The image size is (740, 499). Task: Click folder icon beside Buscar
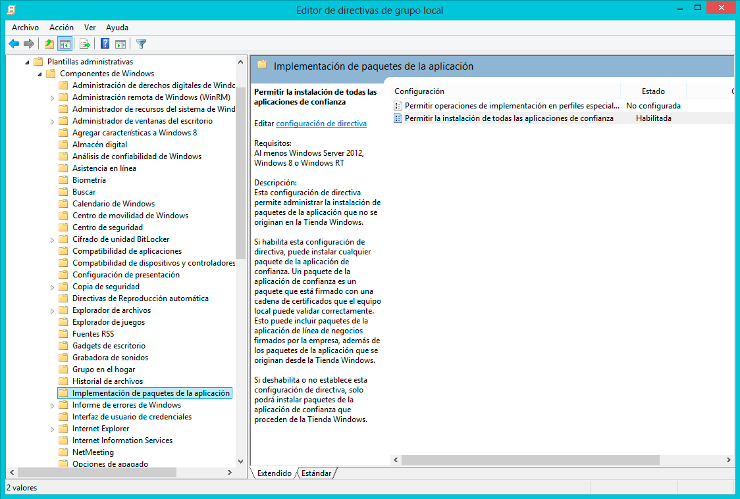tap(63, 192)
